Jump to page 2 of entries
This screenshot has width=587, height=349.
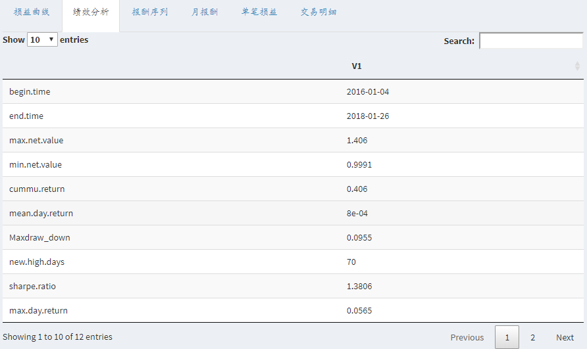[x=532, y=337]
